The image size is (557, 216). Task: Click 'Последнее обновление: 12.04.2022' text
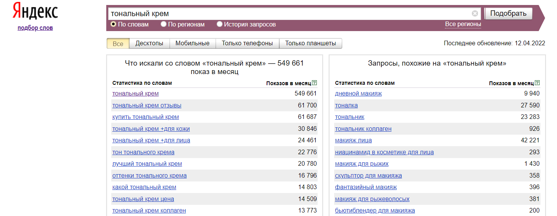(494, 43)
